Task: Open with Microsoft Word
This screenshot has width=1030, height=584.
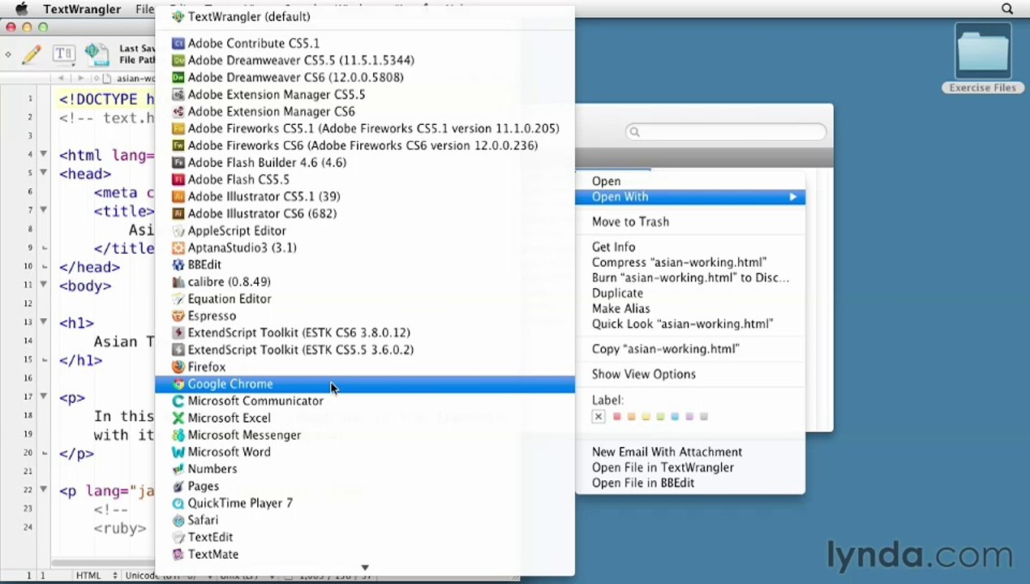Action: [x=364, y=452]
